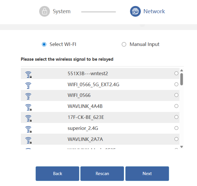Go to the System step label
Screen dimensions: 197x186
pyautogui.click(x=62, y=12)
